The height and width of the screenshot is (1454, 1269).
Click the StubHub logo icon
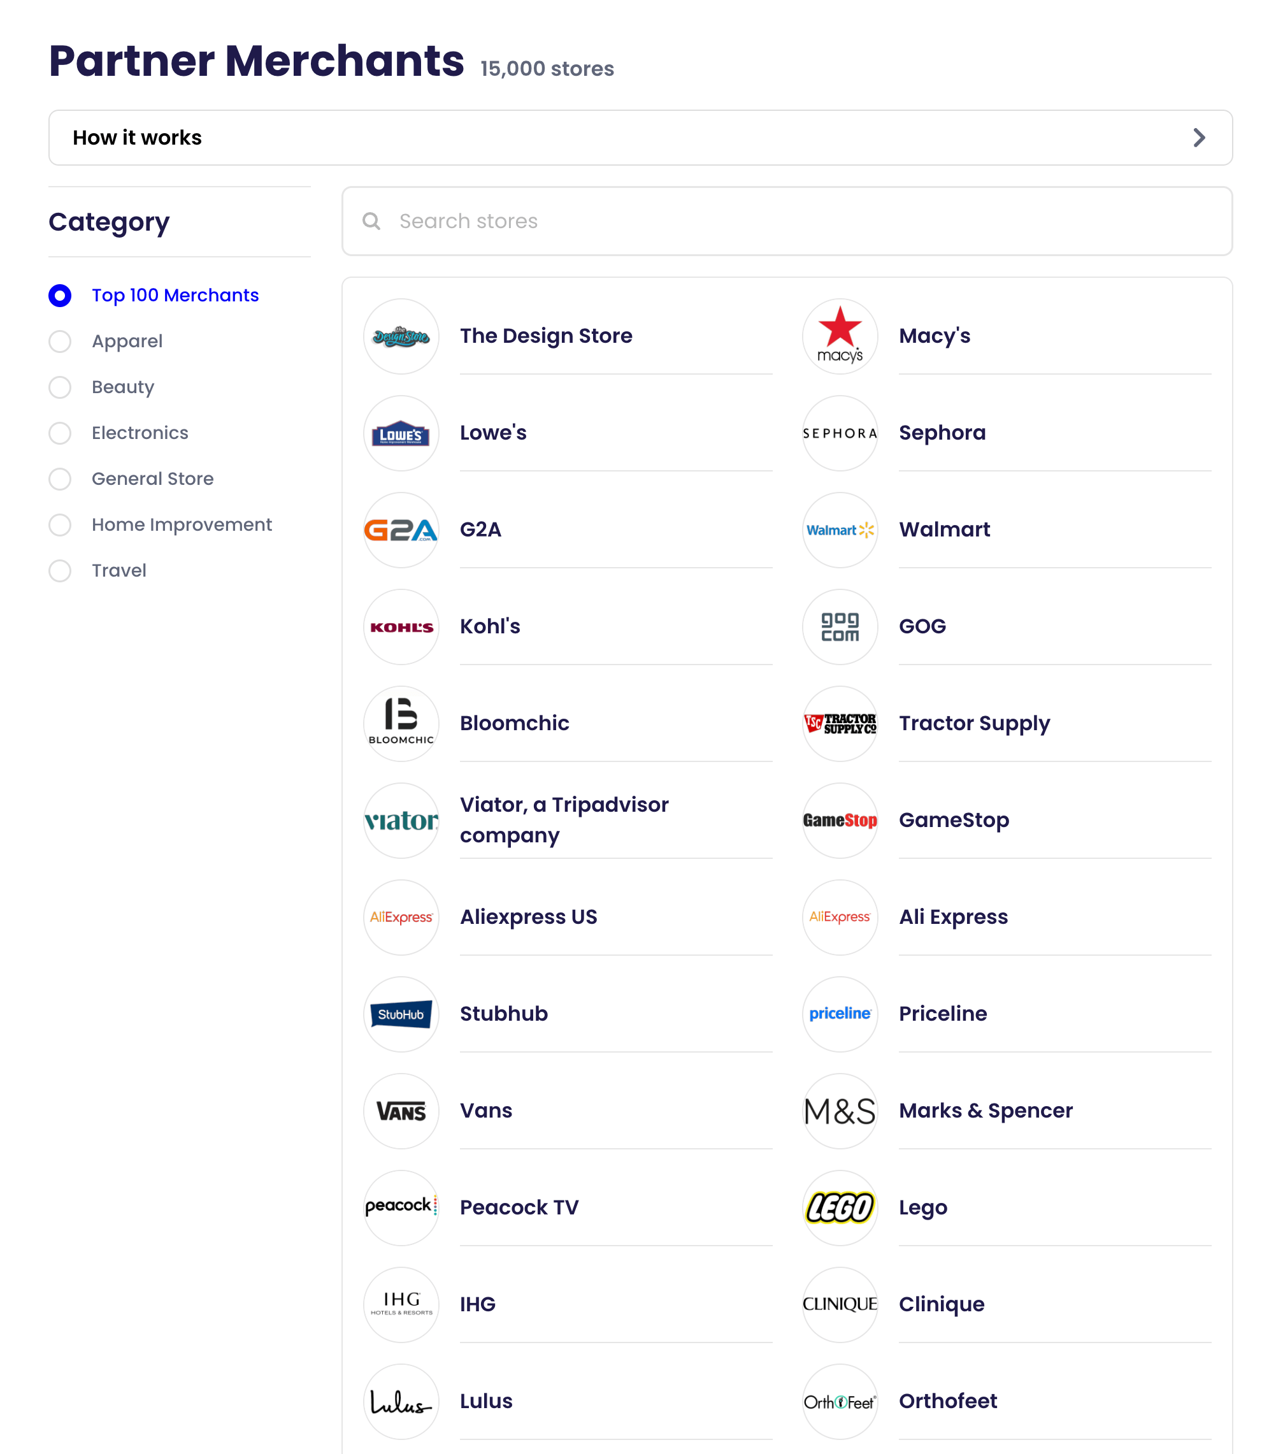(x=401, y=1014)
